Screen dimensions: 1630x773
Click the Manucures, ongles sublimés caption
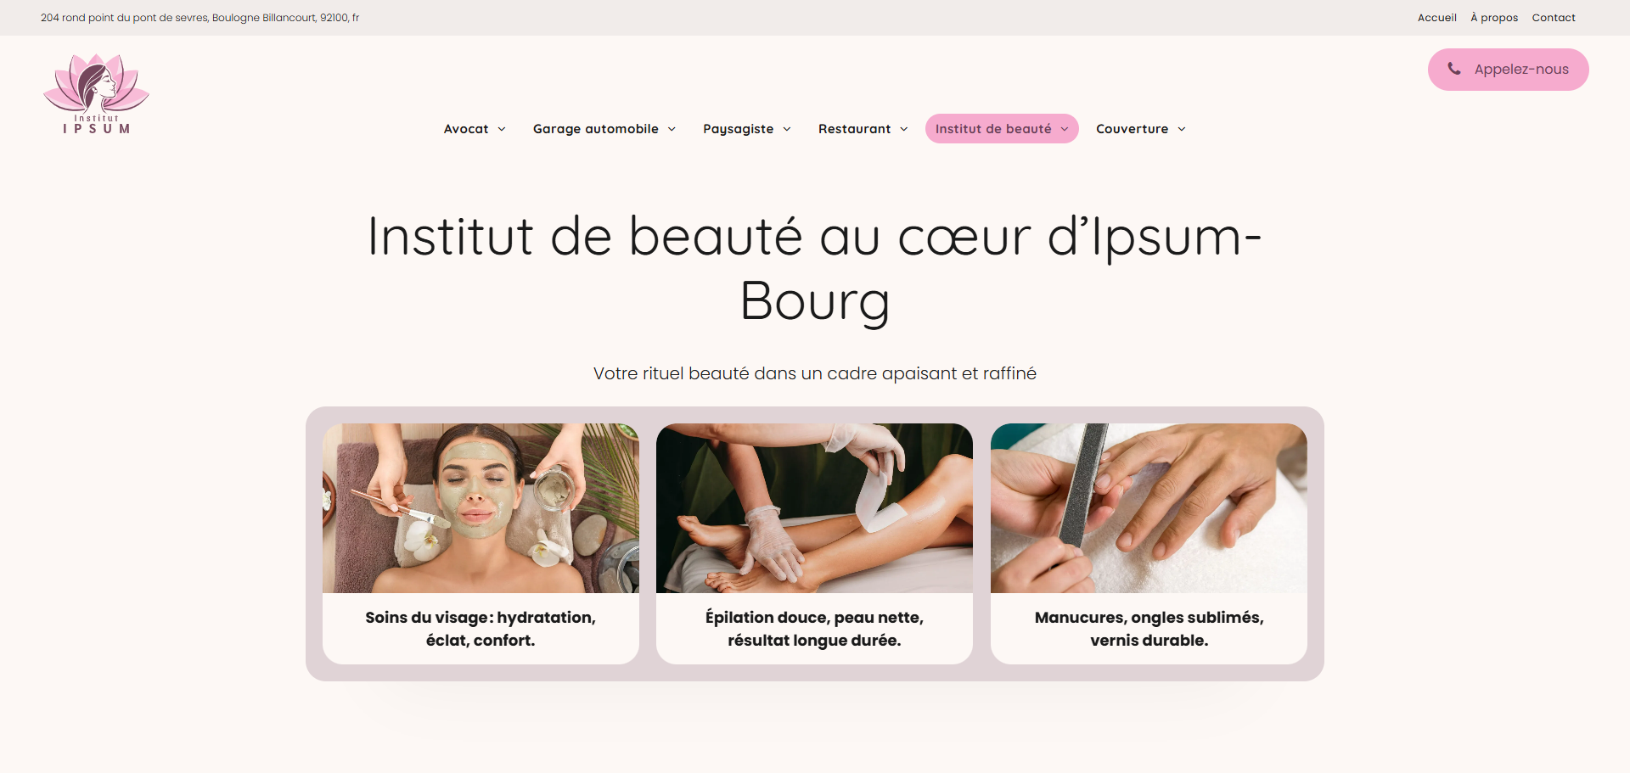1149,629
